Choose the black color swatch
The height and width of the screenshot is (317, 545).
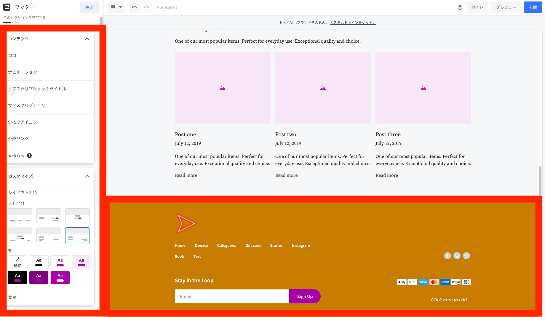click(x=17, y=278)
